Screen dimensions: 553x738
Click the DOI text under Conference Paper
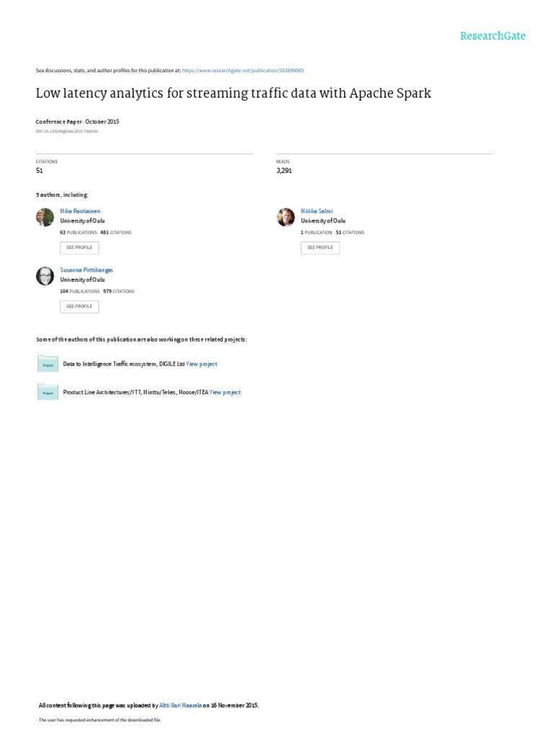pos(67,131)
